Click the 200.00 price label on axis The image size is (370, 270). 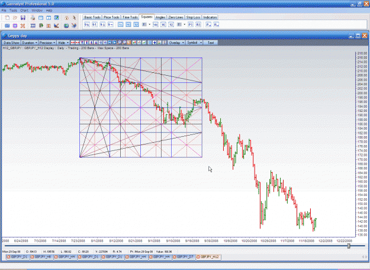coord(362,93)
